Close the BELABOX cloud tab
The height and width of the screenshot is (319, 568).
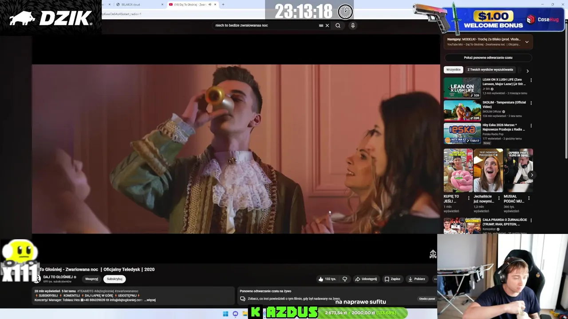pos(162,4)
